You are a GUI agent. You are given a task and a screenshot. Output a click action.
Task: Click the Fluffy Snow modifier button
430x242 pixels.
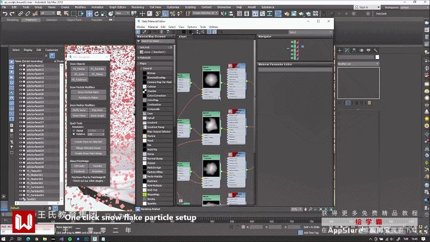pyautogui.click(x=79, y=110)
